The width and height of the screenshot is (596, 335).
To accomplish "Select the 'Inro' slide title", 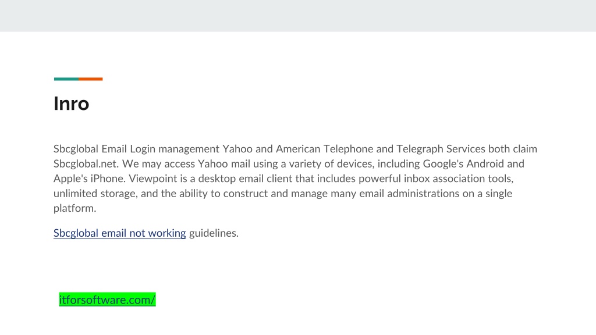I will coord(72,104).
